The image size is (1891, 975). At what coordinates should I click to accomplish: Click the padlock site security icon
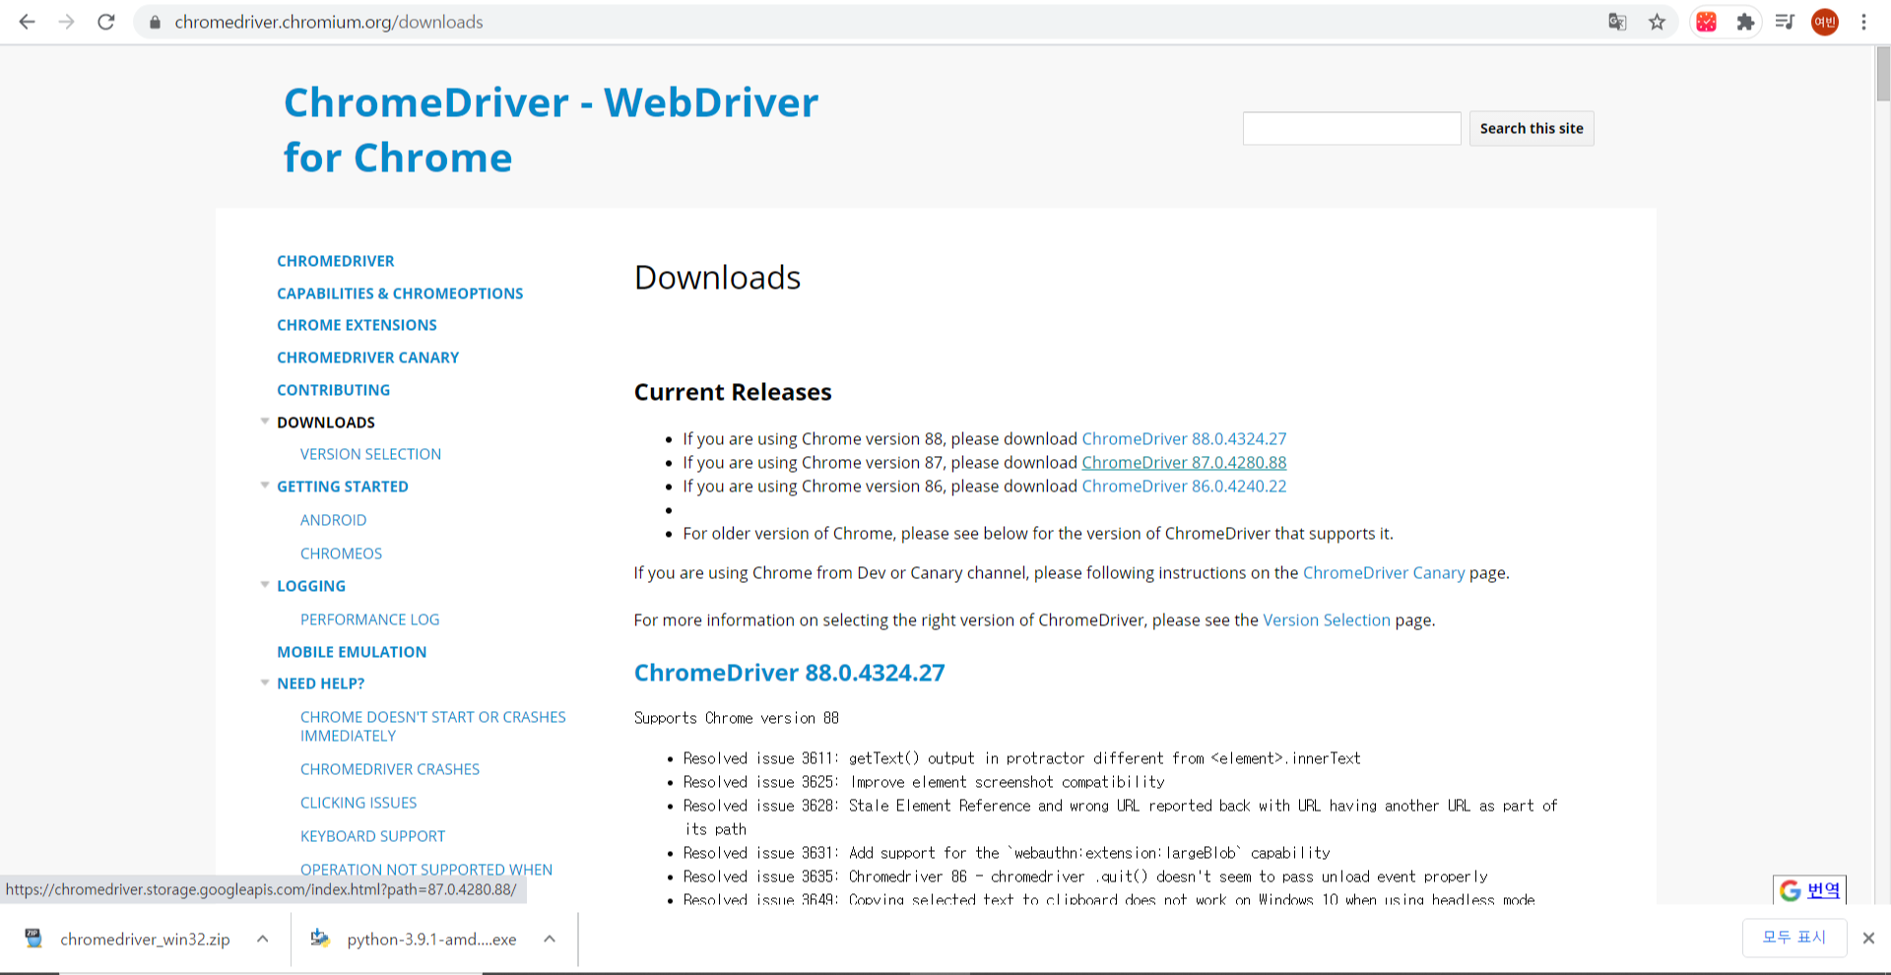[x=155, y=22]
